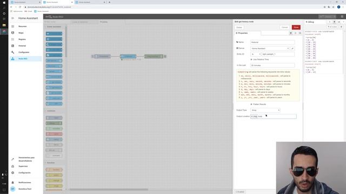Open Herramientas para desarrolladores

click(x=26, y=160)
